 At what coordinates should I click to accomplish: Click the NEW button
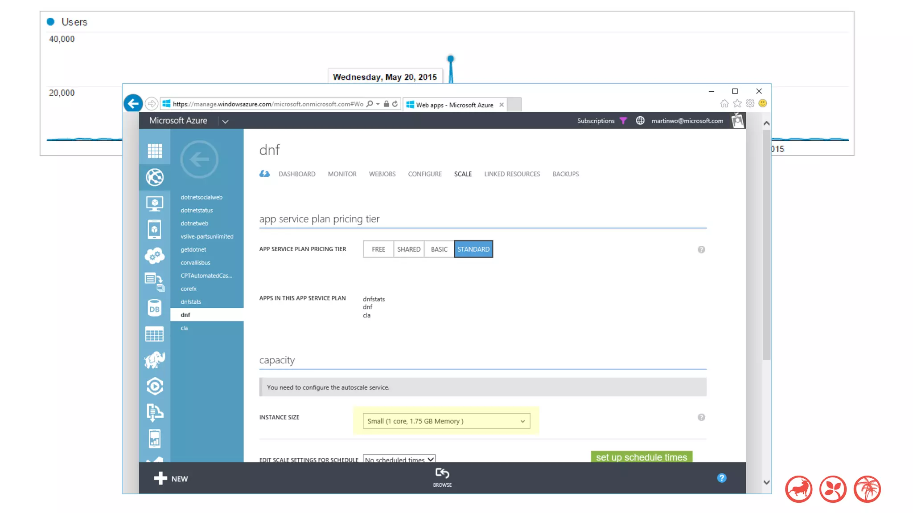(171, 479)
